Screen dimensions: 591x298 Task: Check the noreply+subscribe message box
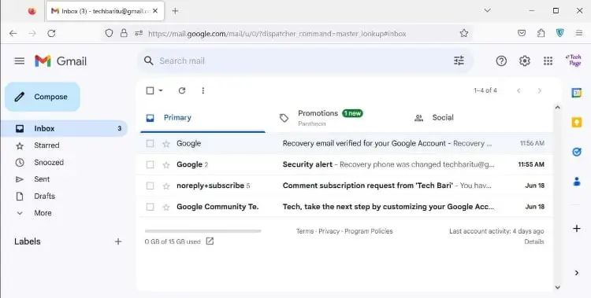[x=150, y=186]
